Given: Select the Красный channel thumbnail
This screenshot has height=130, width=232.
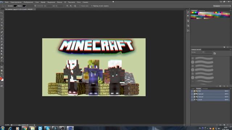Looking at the screenshot, I should [x=196, y=94].
